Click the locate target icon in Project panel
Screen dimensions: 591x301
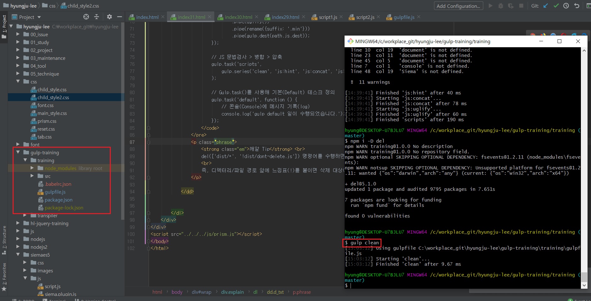(x=86, y=17)
